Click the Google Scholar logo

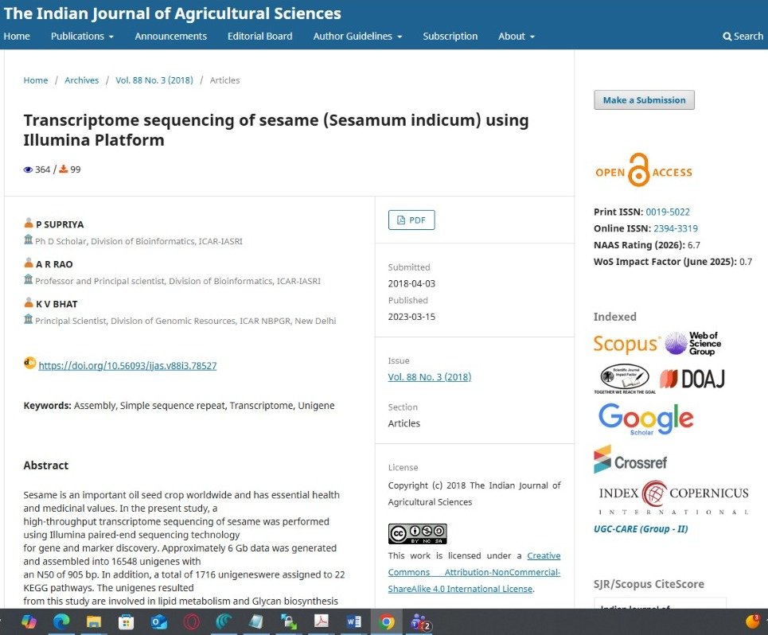pyautogui.click(x=645, y=419)
